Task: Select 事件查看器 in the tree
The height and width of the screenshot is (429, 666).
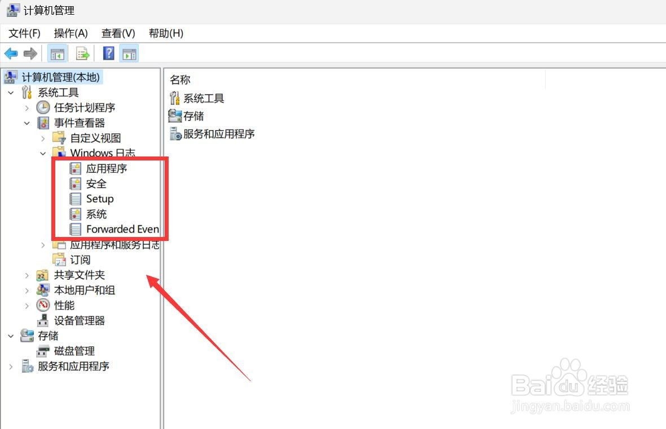Action: 80,123
